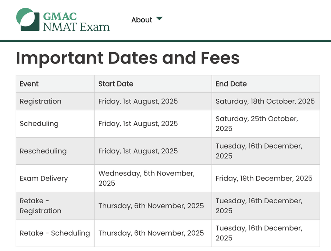
Task: Click the End Date column header
Action: (x=231, y=84)
